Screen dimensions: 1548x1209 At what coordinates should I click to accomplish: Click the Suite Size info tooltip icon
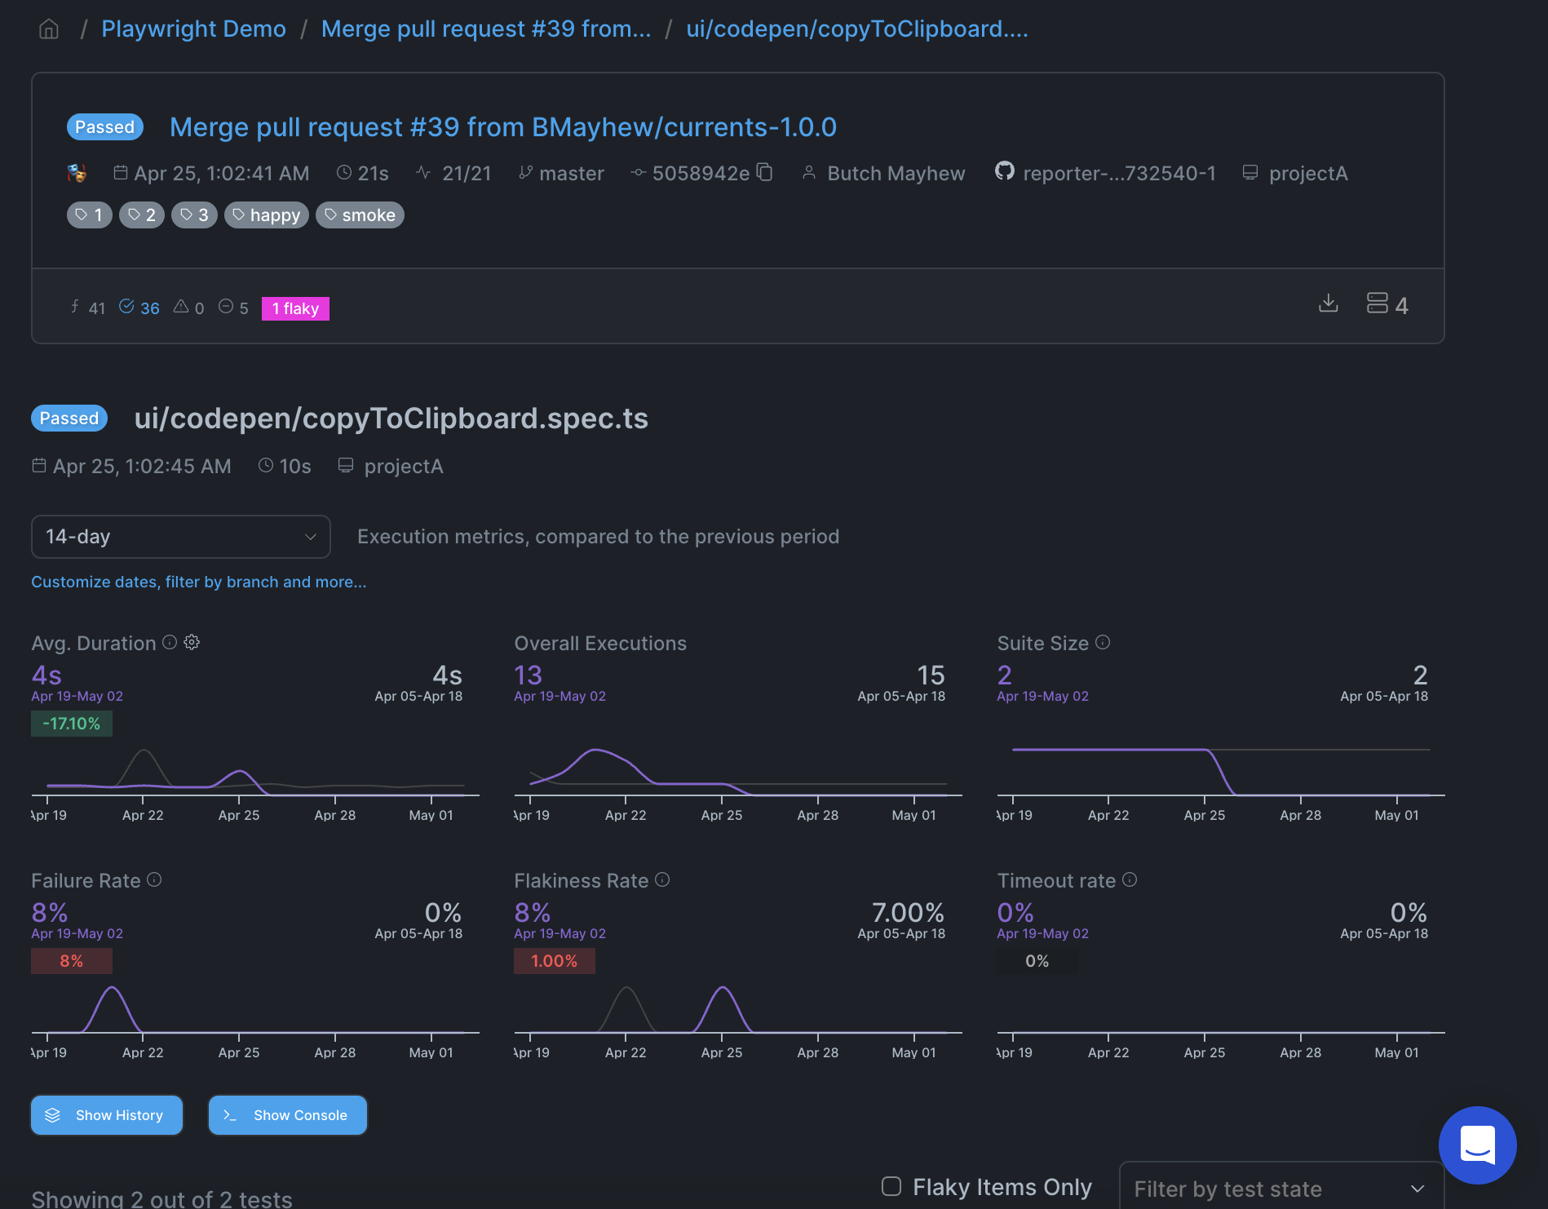point(1104,642)
